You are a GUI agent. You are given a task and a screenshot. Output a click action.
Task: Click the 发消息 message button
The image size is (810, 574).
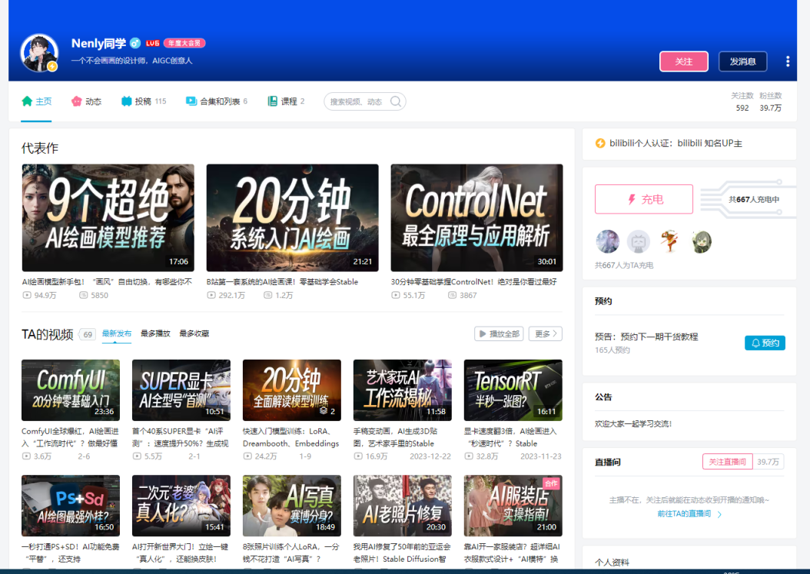pyautogui.click(x=742, y=61)
